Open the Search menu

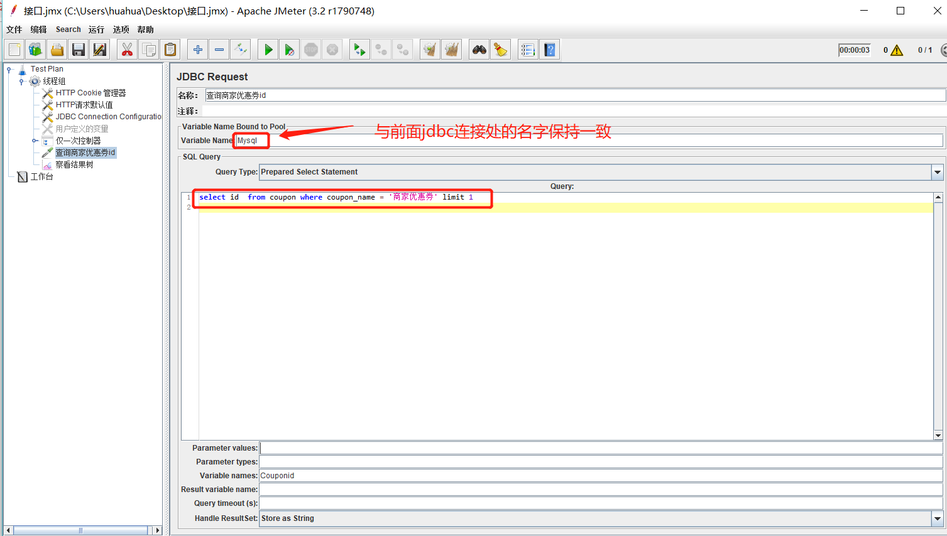pyautogui.click(x=68, y=29)
